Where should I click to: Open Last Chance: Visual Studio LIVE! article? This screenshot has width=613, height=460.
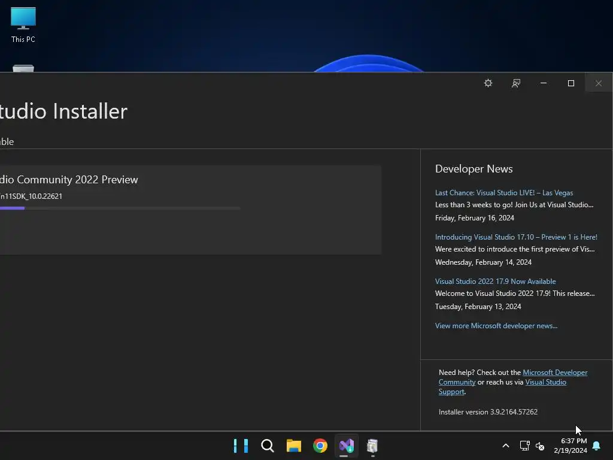pos(504,193)
